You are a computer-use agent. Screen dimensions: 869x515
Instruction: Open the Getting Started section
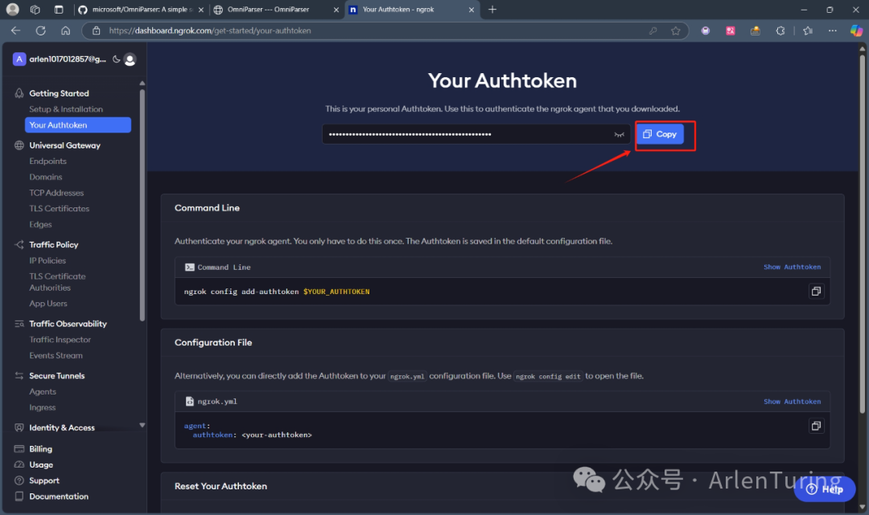tap(59, 93)
